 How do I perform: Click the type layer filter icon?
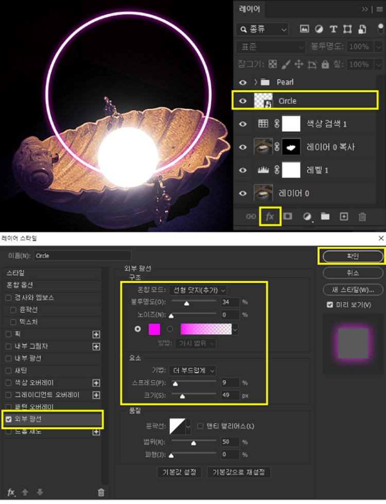(334, 29)
